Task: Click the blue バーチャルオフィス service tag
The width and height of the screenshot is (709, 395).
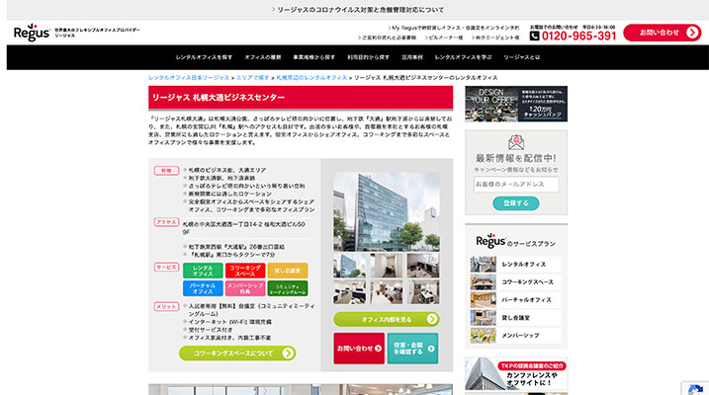Action: tap(203, 288)
